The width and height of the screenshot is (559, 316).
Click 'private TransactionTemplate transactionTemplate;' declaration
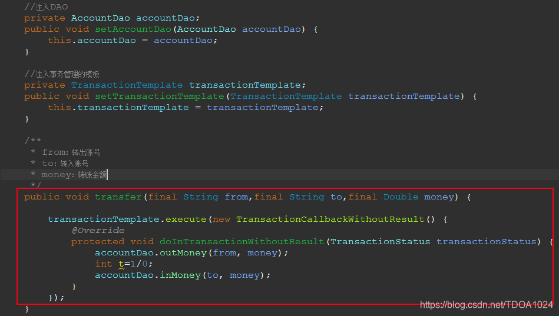(x=165, y=85)
